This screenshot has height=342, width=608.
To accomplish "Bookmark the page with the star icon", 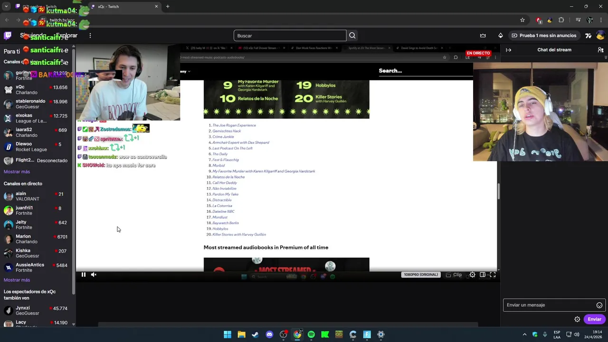I will pos(522,20).
